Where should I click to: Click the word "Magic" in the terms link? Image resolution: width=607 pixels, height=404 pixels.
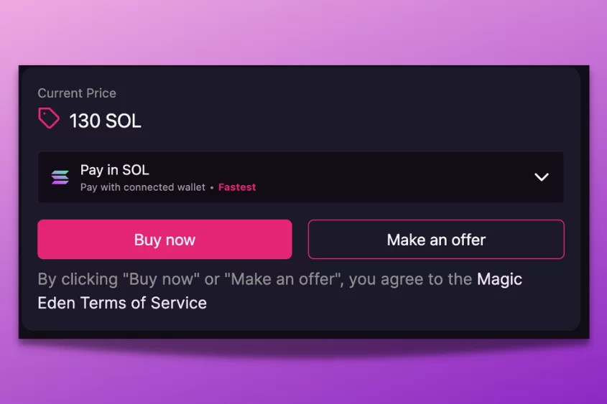[499, 279]
